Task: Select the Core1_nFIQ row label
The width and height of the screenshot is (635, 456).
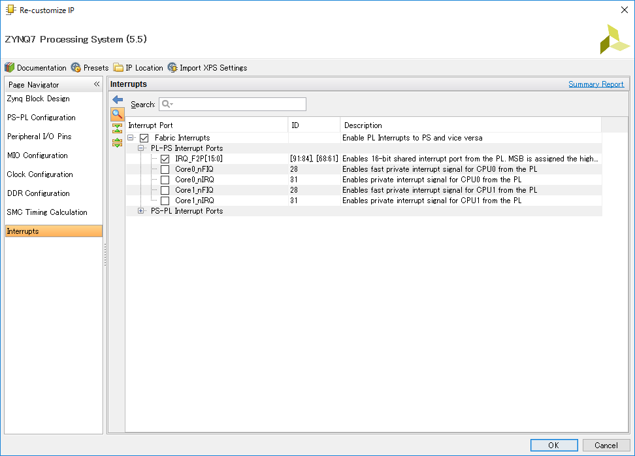Action: [195, 190]
